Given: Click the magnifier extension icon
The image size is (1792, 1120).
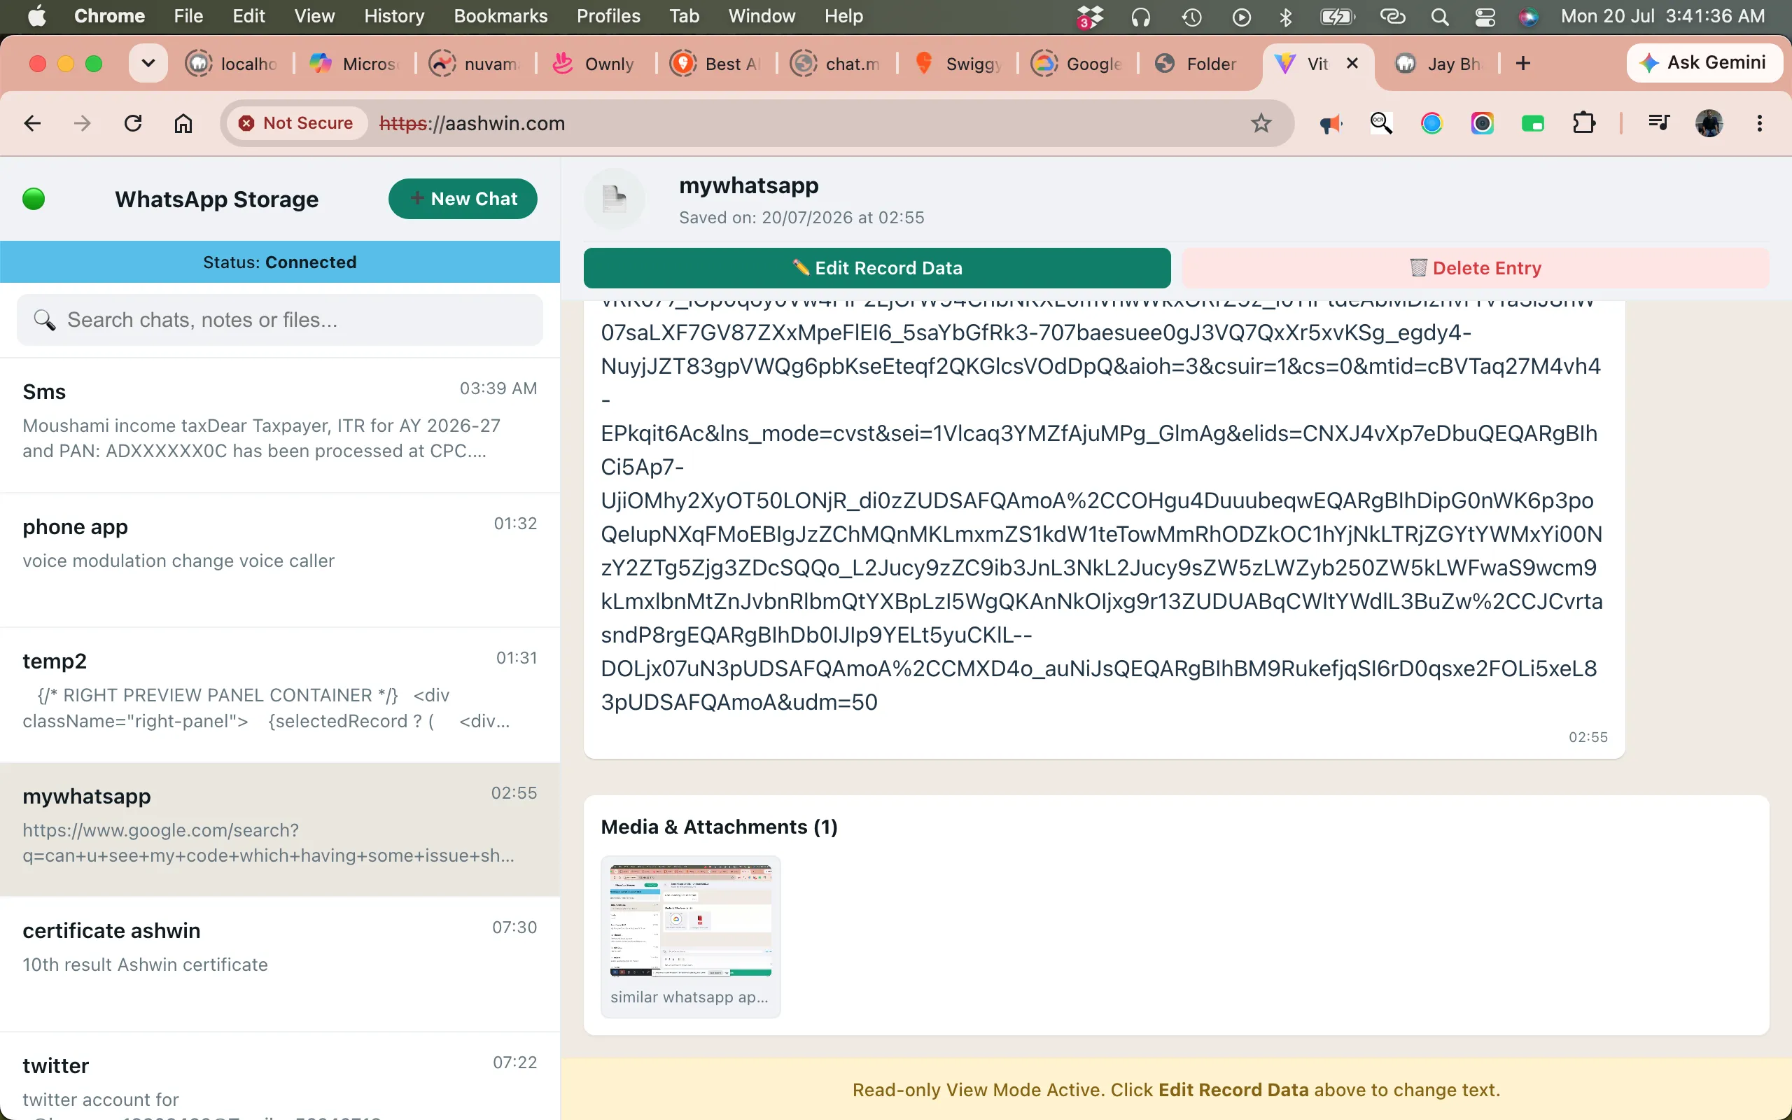Looking at the screenshot, I should [x=1381, y=123].
